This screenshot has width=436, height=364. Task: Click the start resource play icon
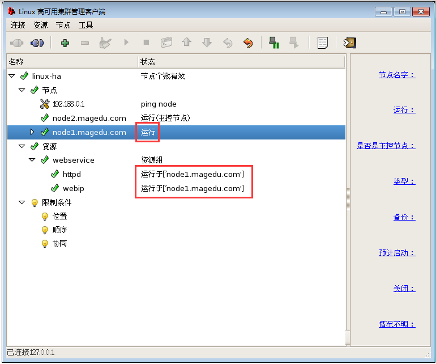[126, 43]
